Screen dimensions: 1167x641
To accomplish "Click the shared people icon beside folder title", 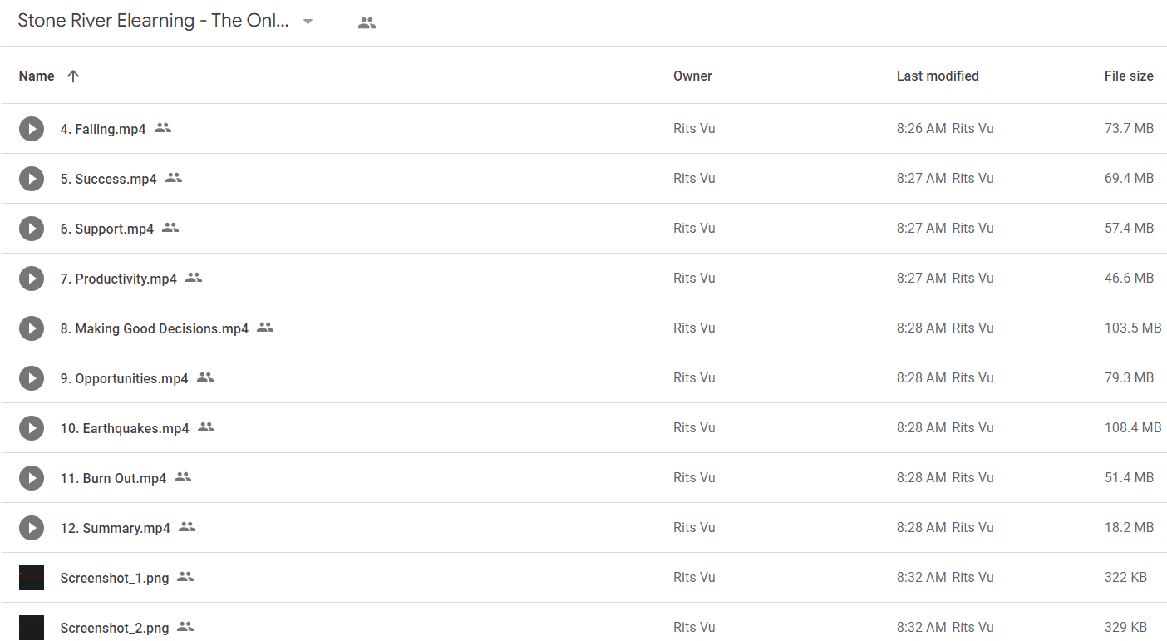I will [x=367, y=23].
